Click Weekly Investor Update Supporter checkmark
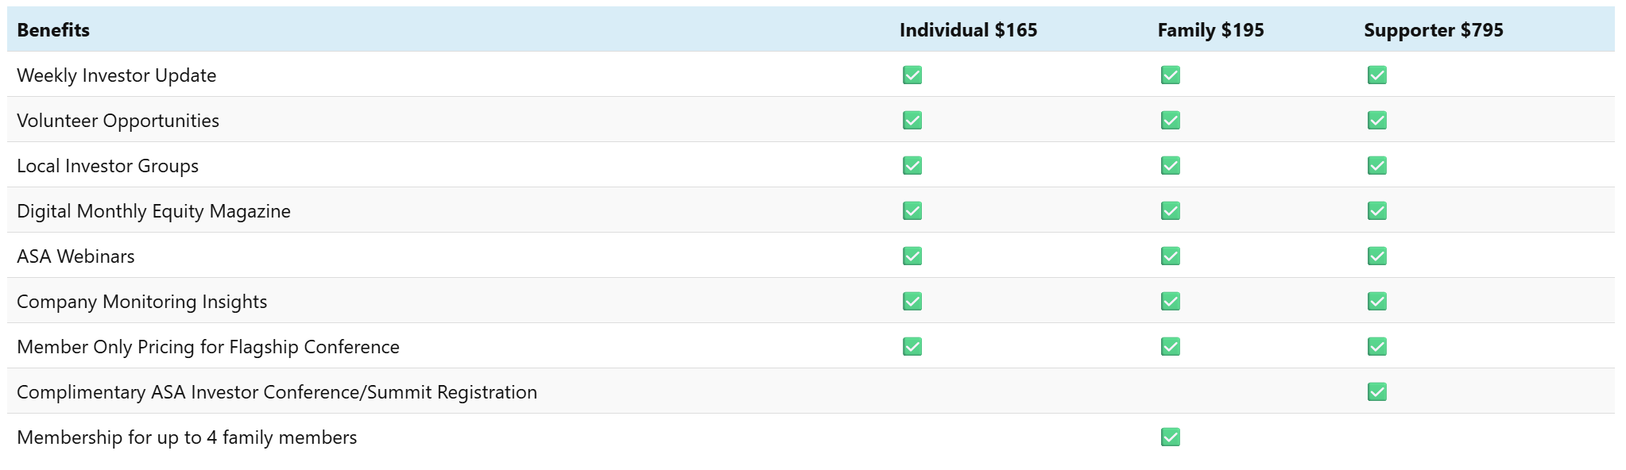Image resolution: width=1626 pixels, height=470 pixels. point(1377,75)
